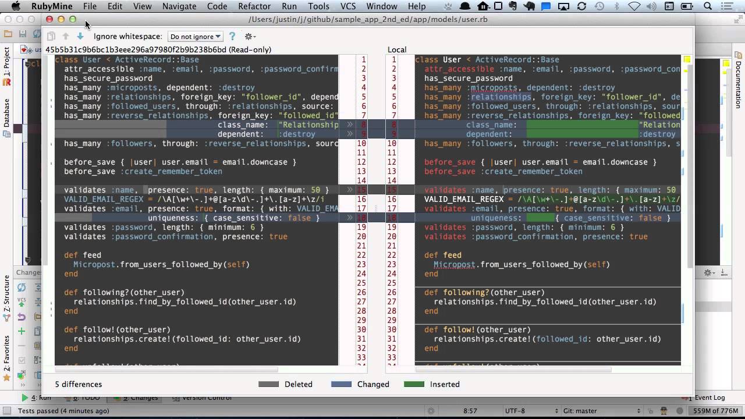This screenshot has width=745, height=419.
Task: Click the Changed legend color swatch
Action: click(x=342, y=384)
